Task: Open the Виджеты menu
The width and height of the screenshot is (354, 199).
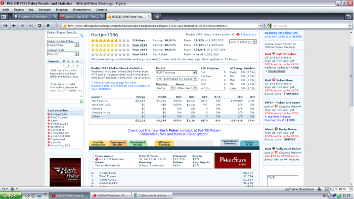Action: [x=62, y=10]
